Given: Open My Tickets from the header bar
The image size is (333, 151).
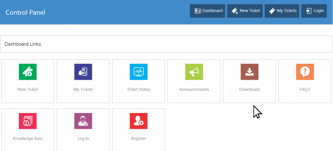Looking at the screenshot, I should pyautogui.click(x=282, y=11).
